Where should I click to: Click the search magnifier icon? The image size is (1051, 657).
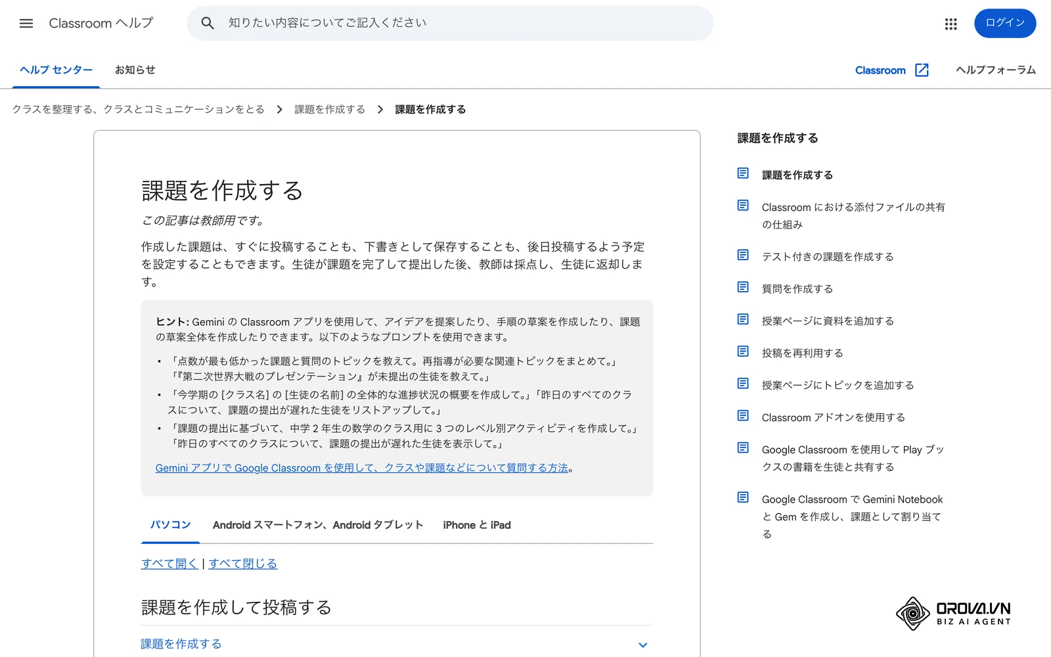coord(208,24)
